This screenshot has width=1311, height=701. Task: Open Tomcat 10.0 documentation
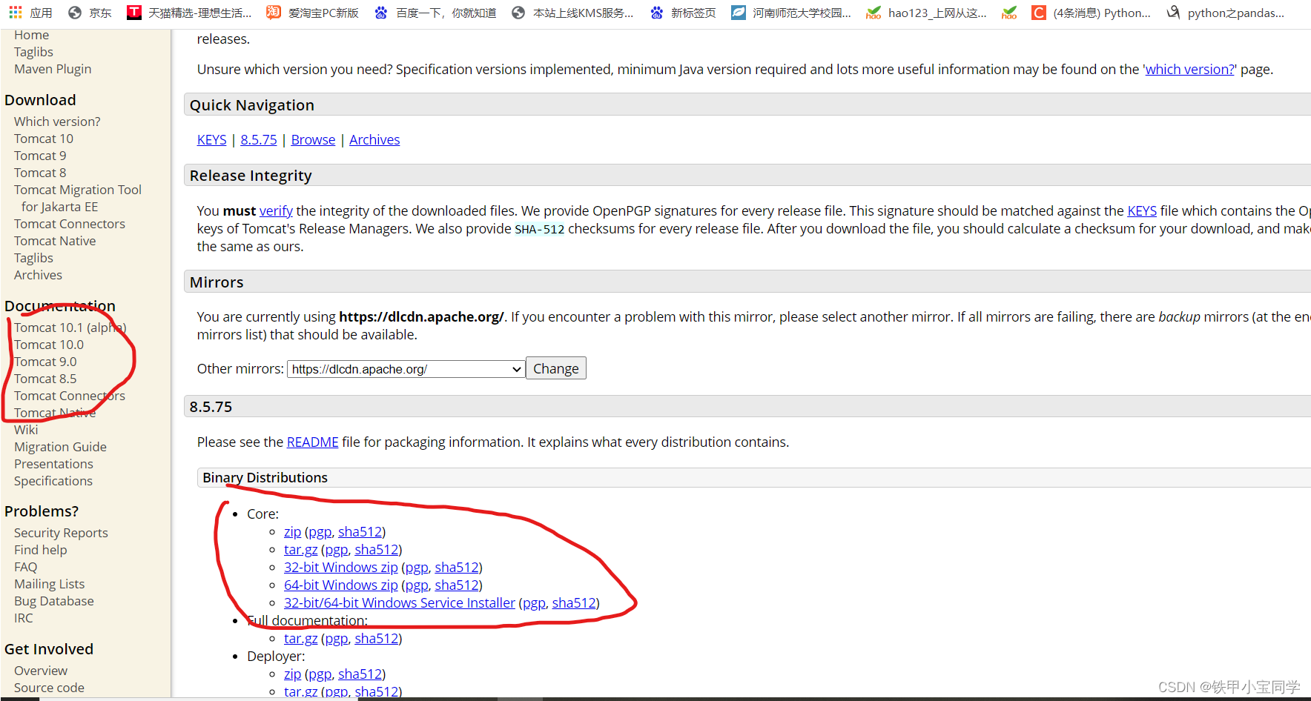49,345
